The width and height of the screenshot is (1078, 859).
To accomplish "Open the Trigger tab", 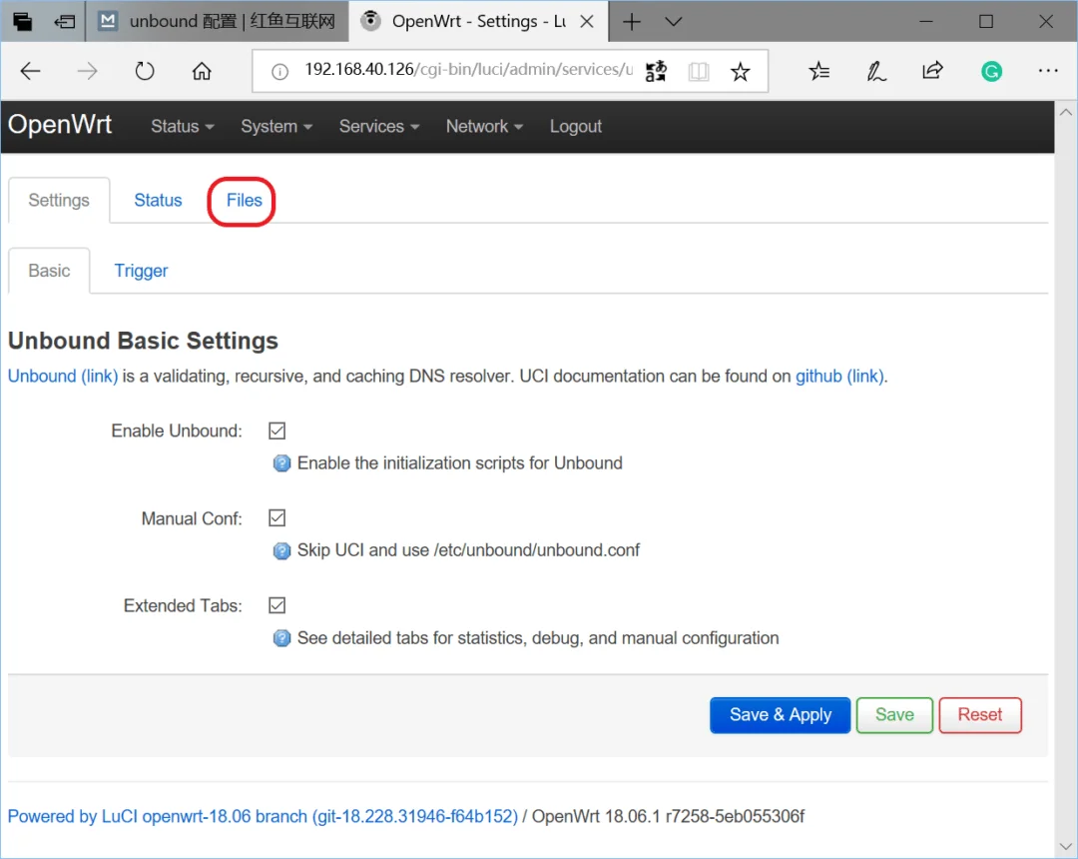I will point(141,271).
